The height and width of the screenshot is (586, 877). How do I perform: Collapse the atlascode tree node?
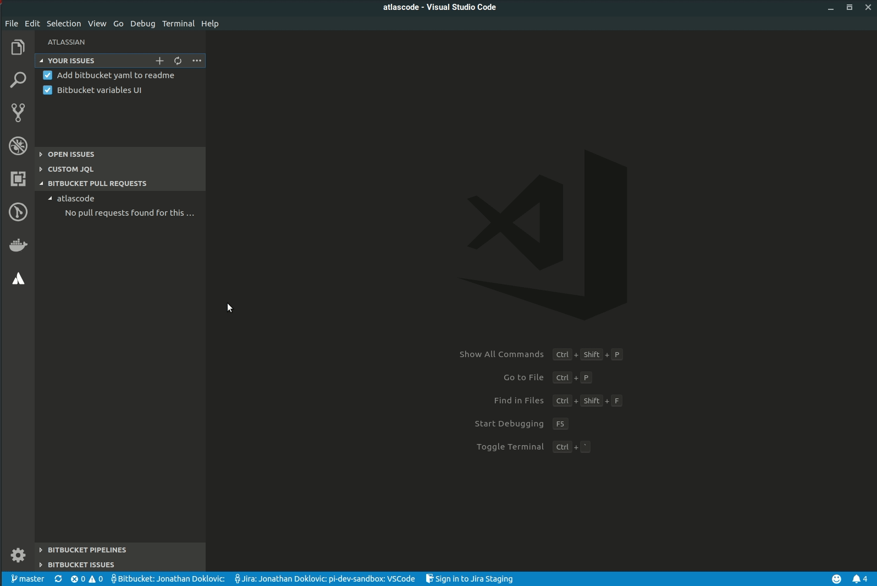pyautogui.click(x=50, y=198)
